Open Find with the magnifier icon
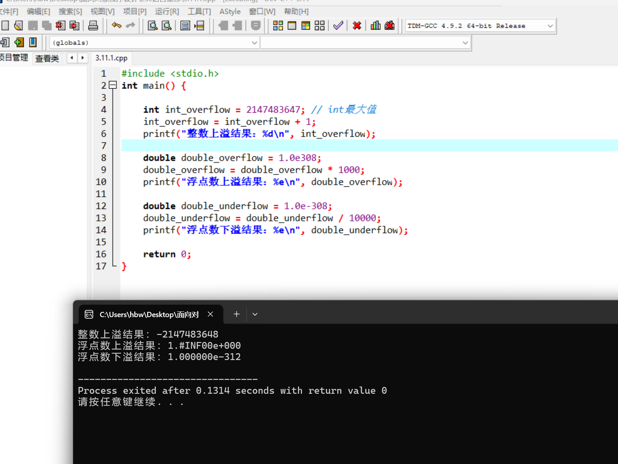This screenshot has width=618, height=464. 153,26
